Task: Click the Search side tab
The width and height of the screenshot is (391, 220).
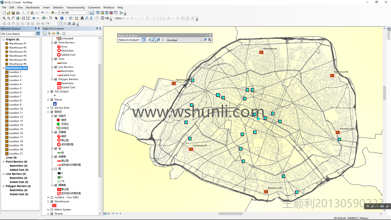Action: (x=389, y=34)
